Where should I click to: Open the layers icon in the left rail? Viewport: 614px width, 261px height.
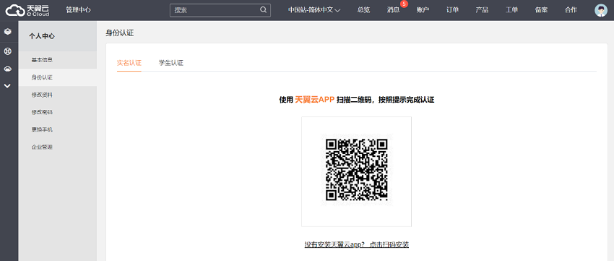point(7,31)
